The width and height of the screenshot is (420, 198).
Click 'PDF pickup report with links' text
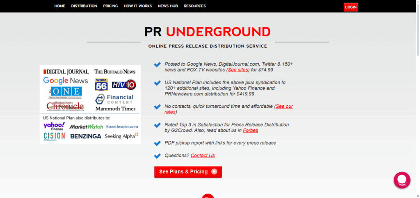point(220,143)
